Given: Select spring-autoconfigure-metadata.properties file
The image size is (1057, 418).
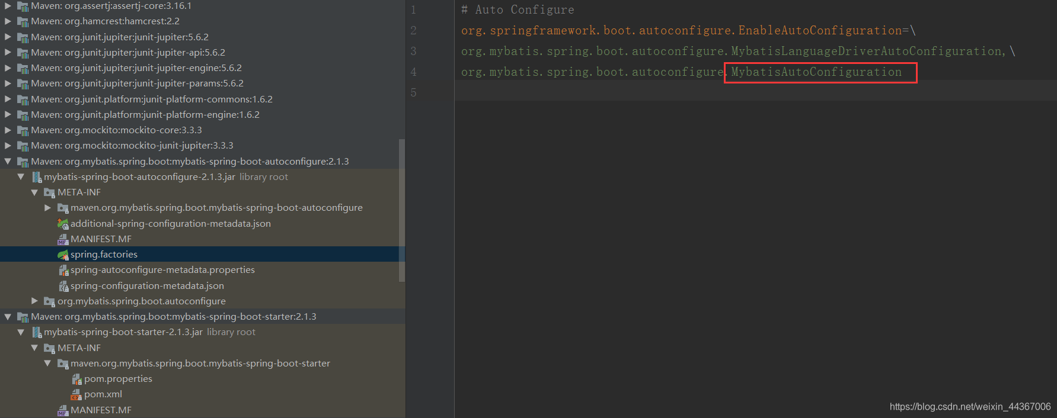Looking at the screenshot, I should pyautogui.click(x=162, y=270).
